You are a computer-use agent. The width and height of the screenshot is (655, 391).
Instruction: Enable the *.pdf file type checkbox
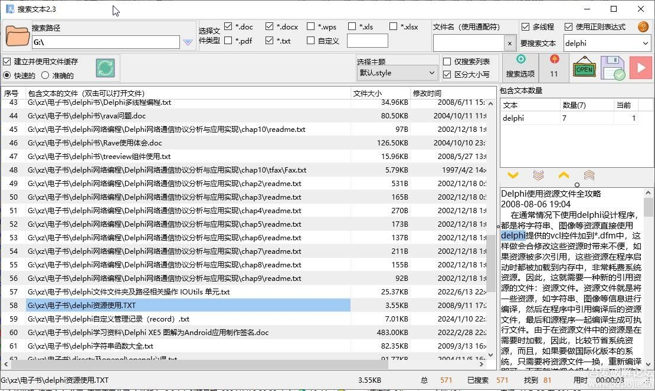[228, 41]
